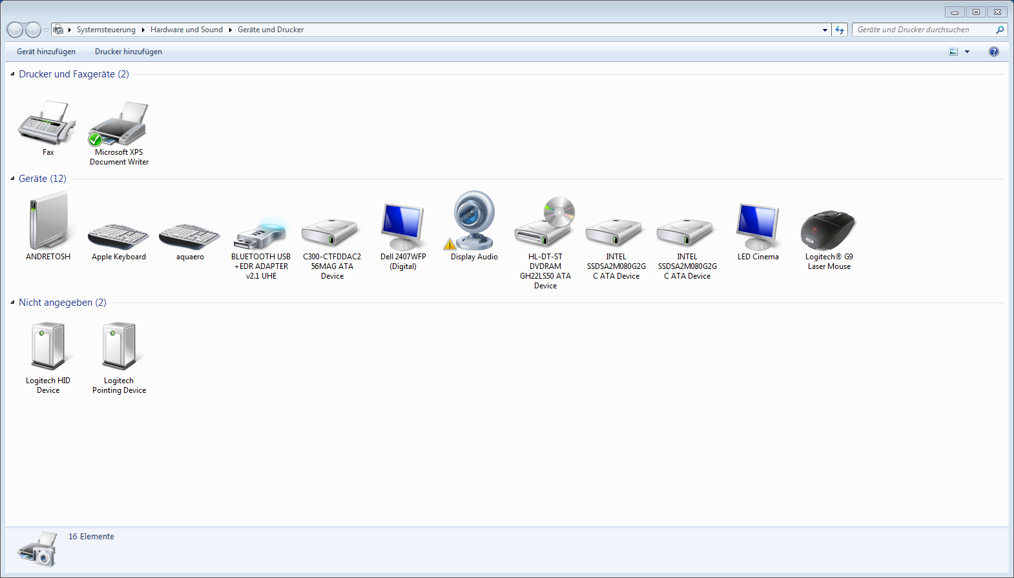The width and height of the screenshot is (1014, 578).
Task: Click the change view icon
Action: 953,52
